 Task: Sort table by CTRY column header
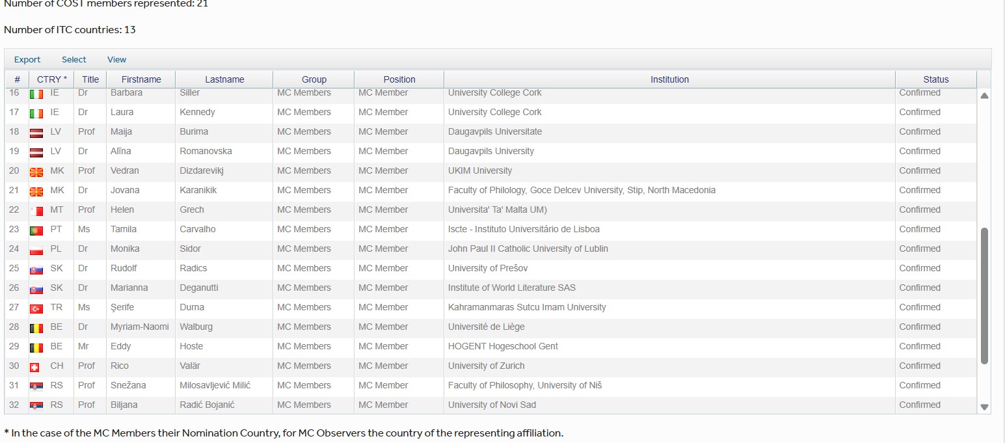tap(51, 79)
